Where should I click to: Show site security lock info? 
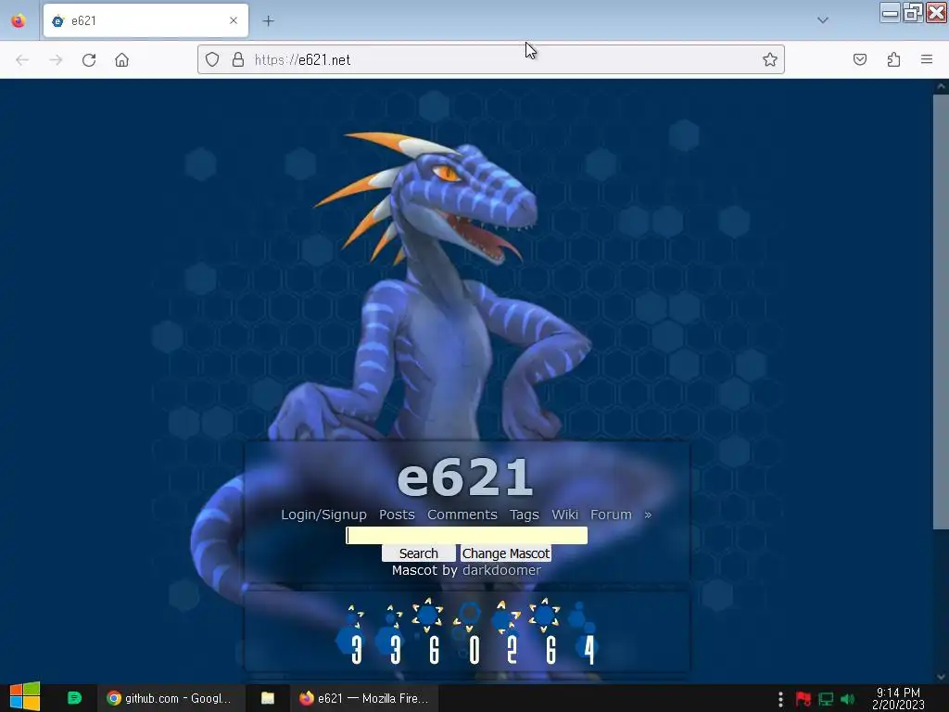coord(238,59)
